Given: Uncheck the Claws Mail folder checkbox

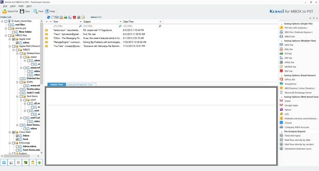Looking at the screenshot, I should (13, 132).
